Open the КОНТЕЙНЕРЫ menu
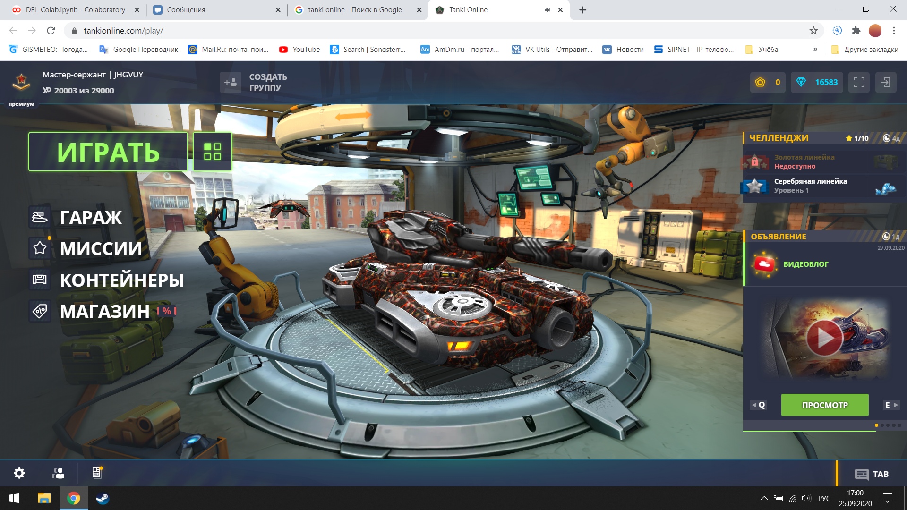Screen dimensions: 907x510 point(122,280)
